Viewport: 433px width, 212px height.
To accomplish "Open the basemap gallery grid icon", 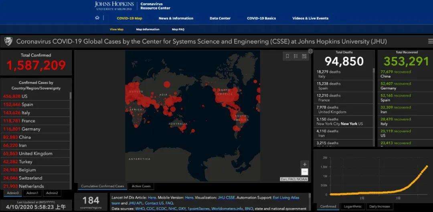I will pos(304,56).
